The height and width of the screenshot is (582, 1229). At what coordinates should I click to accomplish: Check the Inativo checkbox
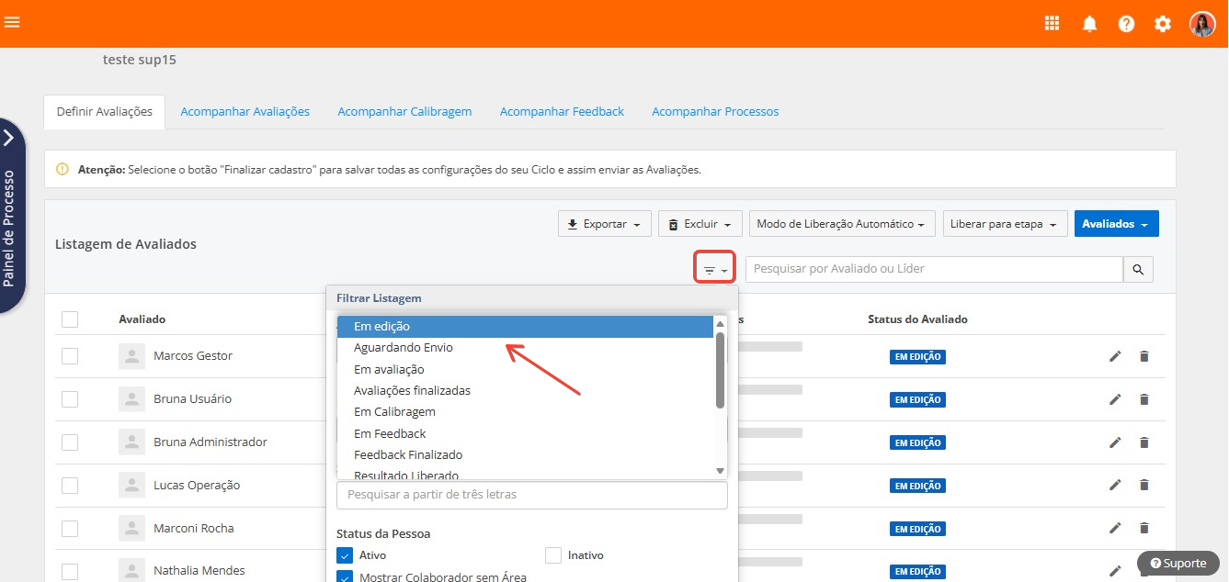tap(552, 555)
